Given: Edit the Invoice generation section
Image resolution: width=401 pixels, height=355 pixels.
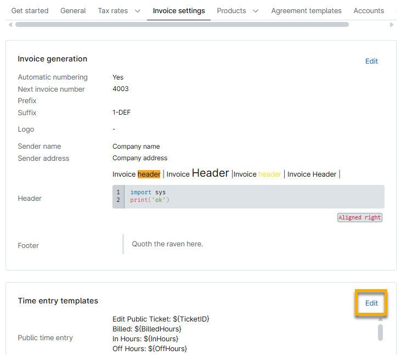Looking at the screenshot, I should pos(371,61).
